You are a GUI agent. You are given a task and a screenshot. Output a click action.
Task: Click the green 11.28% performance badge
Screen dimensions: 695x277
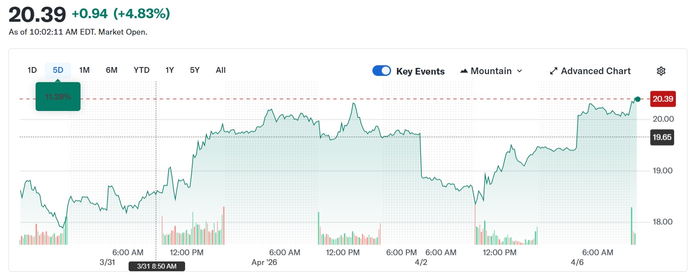point(58,96)
